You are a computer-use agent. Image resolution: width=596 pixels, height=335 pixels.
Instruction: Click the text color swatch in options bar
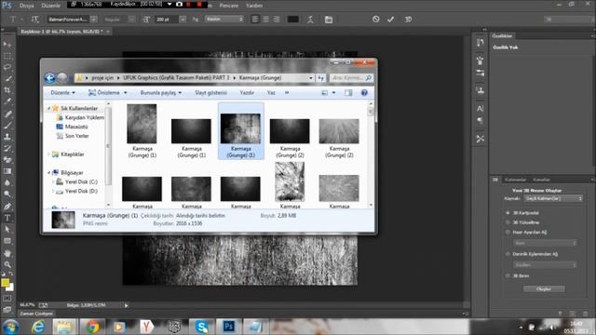point(292,19)
